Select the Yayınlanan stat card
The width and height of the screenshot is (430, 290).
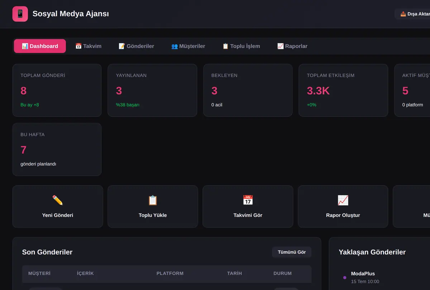click(152, 90)
